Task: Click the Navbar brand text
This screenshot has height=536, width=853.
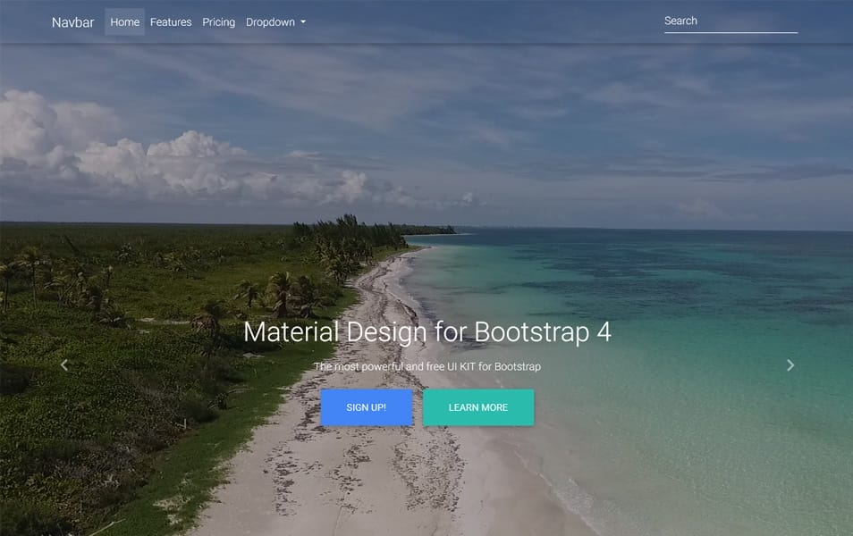Action: (x=72, y=21)
